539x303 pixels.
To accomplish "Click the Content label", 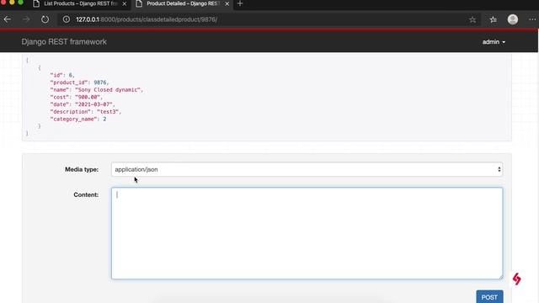I will tap(86, 194).
